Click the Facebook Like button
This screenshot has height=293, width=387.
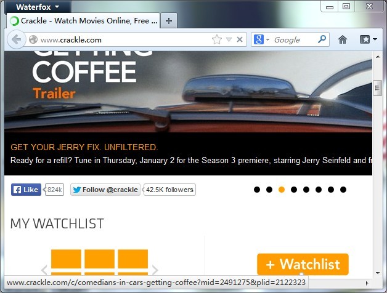coord(26,190)
